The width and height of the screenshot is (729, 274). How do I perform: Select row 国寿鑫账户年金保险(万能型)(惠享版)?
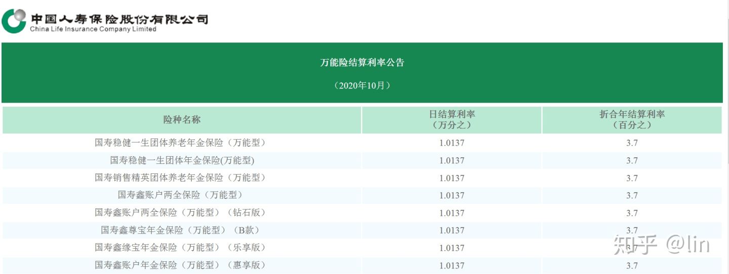362,265
